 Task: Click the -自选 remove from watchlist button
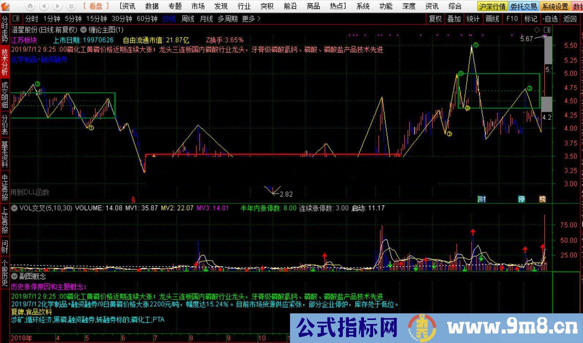[x=550, y=19]
